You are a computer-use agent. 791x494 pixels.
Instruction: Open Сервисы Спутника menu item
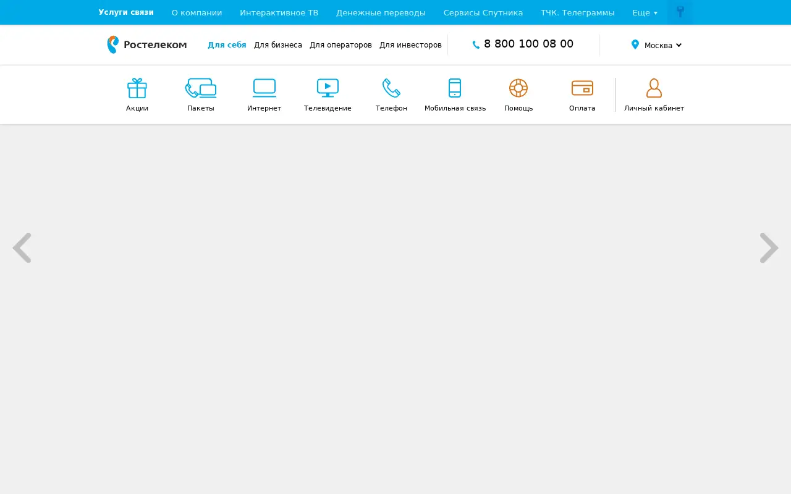pos(483,12)
